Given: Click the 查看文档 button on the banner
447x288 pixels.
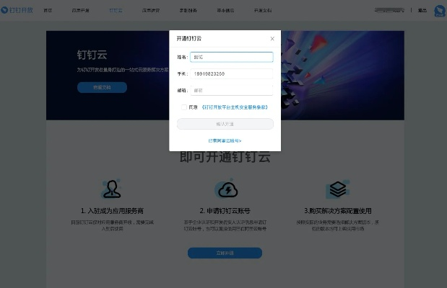Looking at the screenshot, I should click(x=102, y=87).
